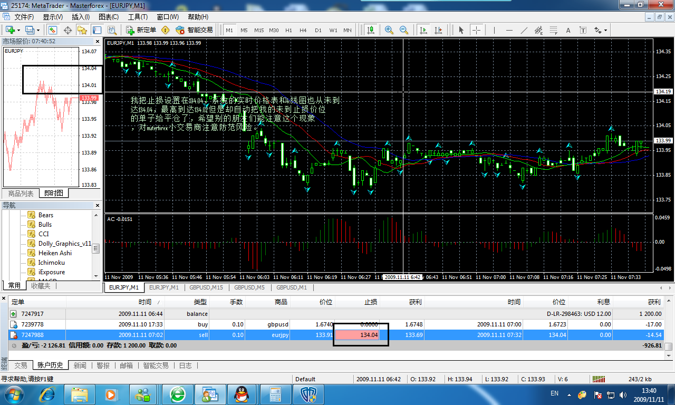
Task: Open the new chart toolbar icon
Action: click(x=10, y=30)
